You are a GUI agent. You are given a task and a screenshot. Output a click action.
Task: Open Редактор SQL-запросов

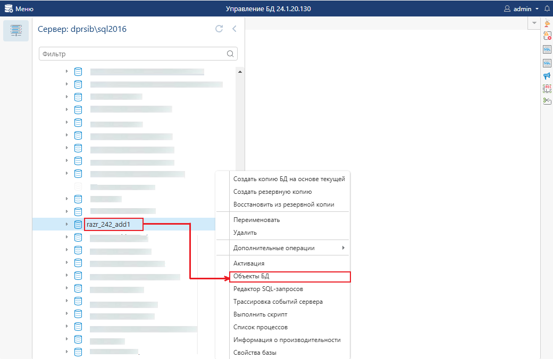pos(289,289)
